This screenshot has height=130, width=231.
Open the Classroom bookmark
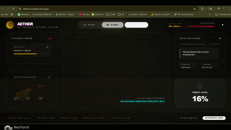98,14
